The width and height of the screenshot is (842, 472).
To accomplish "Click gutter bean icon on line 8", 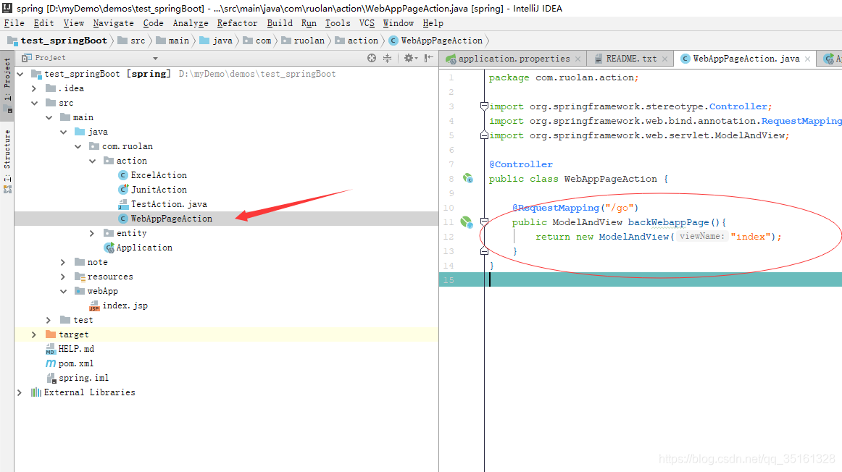I will pos(468,179).
